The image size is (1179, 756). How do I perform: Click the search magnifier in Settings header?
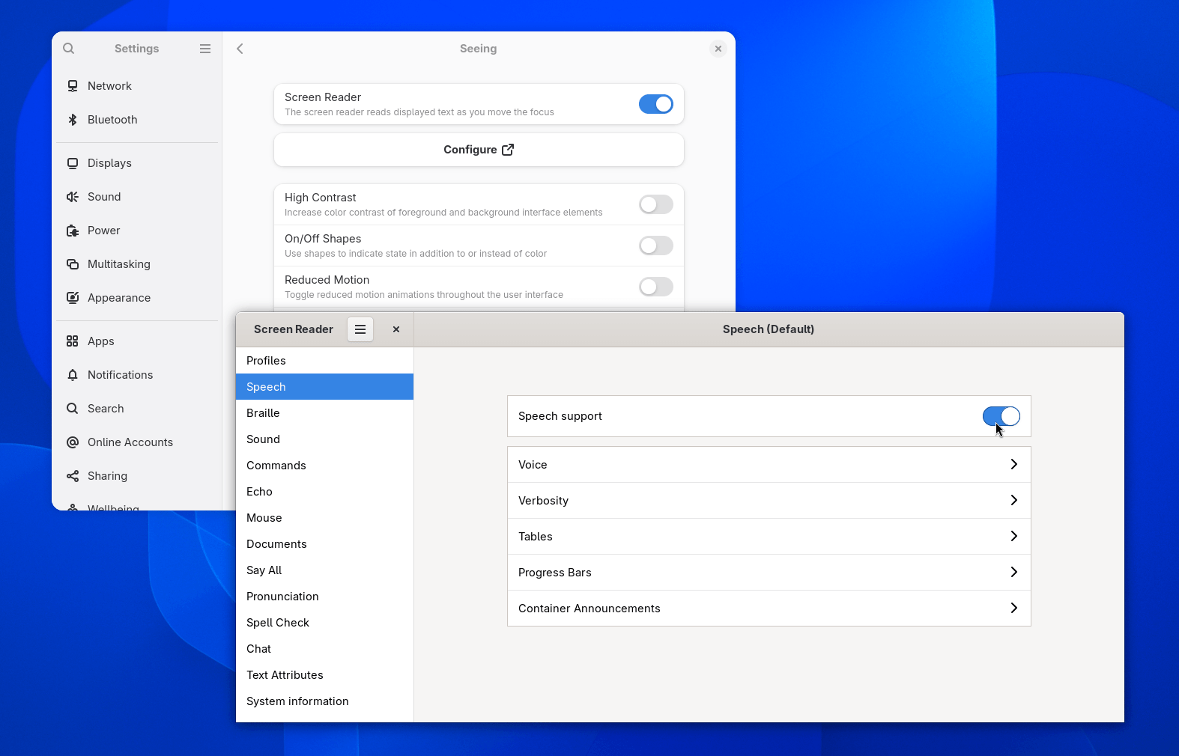[68, 49]
